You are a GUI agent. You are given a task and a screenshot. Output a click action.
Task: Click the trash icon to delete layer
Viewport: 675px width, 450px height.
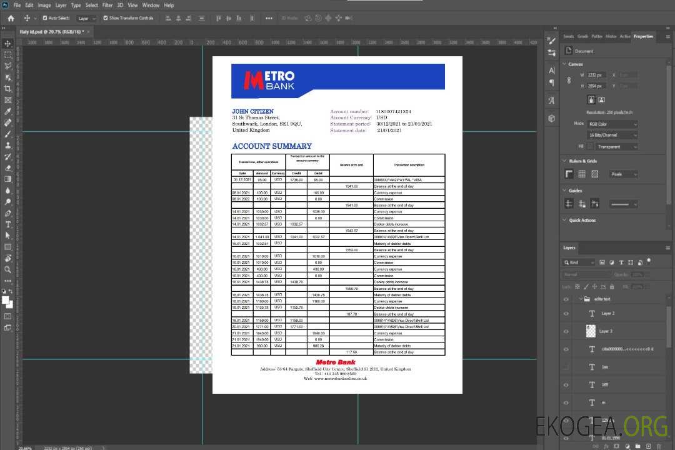tap(659, 446)
